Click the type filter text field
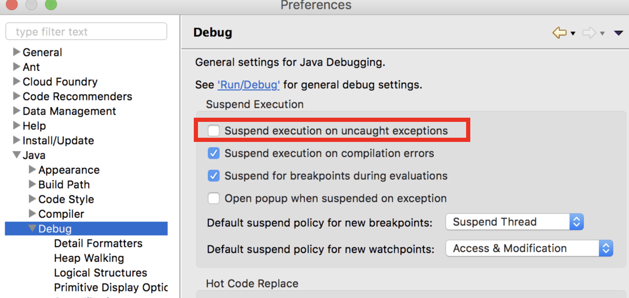The image size is (629, 298). [x=86, y=31]
